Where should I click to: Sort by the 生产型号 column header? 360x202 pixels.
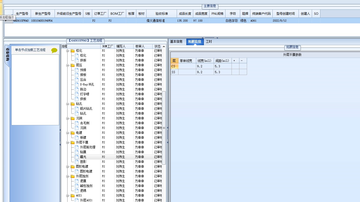22,14
